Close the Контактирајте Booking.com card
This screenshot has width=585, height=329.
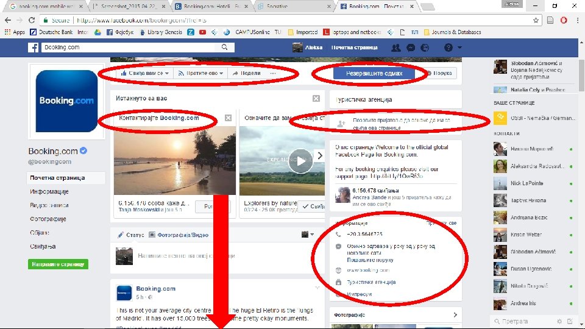pos(228,118)
